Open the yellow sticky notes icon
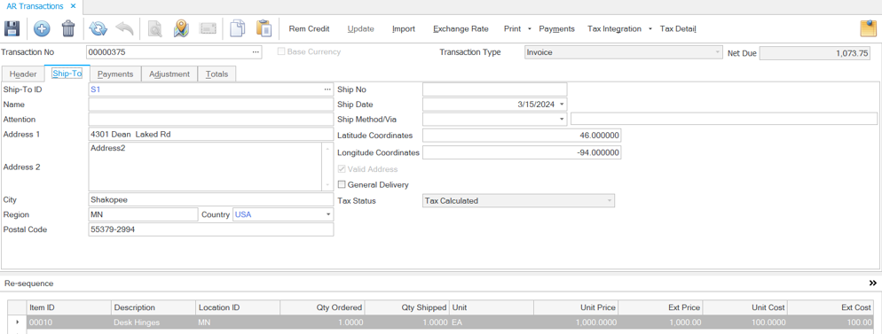Viewport: 882px width, 334px height. pos(869,28)
